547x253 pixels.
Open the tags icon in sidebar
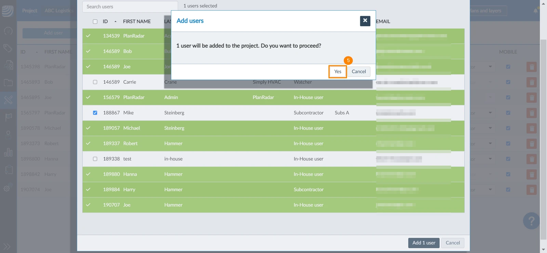pos(8,48)
